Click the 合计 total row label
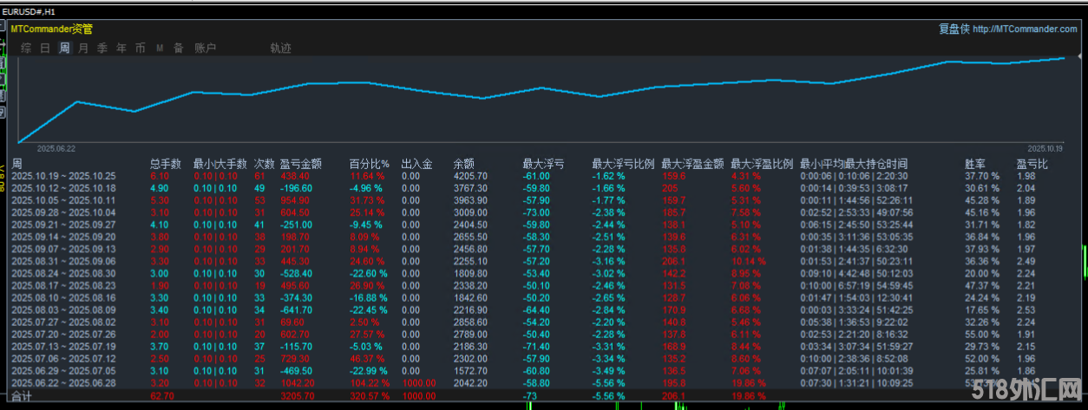 tap(22, 395)
